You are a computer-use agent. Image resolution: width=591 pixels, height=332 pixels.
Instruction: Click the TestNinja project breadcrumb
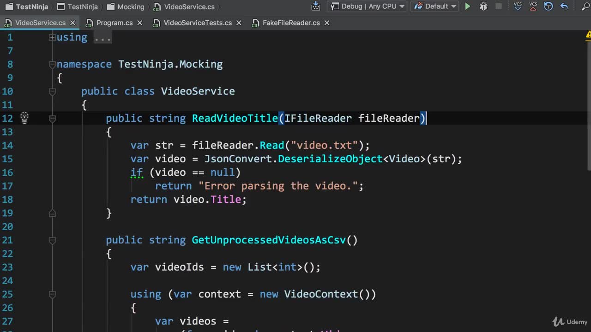point(78,6)
